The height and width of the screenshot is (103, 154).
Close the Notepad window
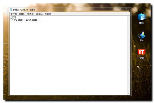[x=127, y=9]
